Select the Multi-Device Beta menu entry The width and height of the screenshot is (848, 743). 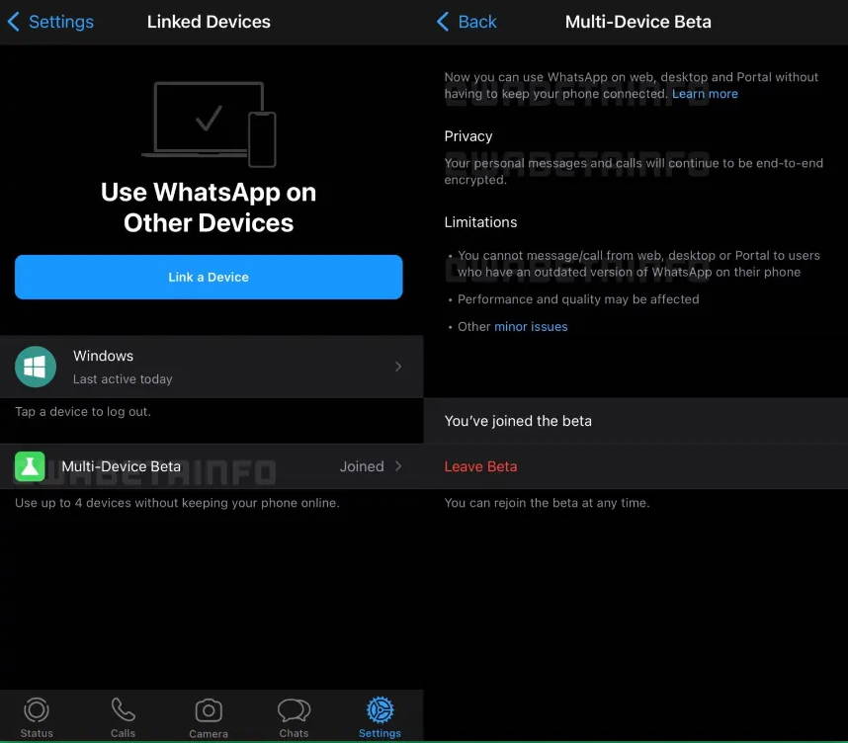pos(122,466)
